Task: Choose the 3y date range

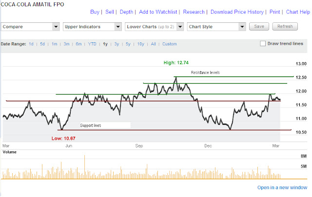Action: (x=117, y=44)
